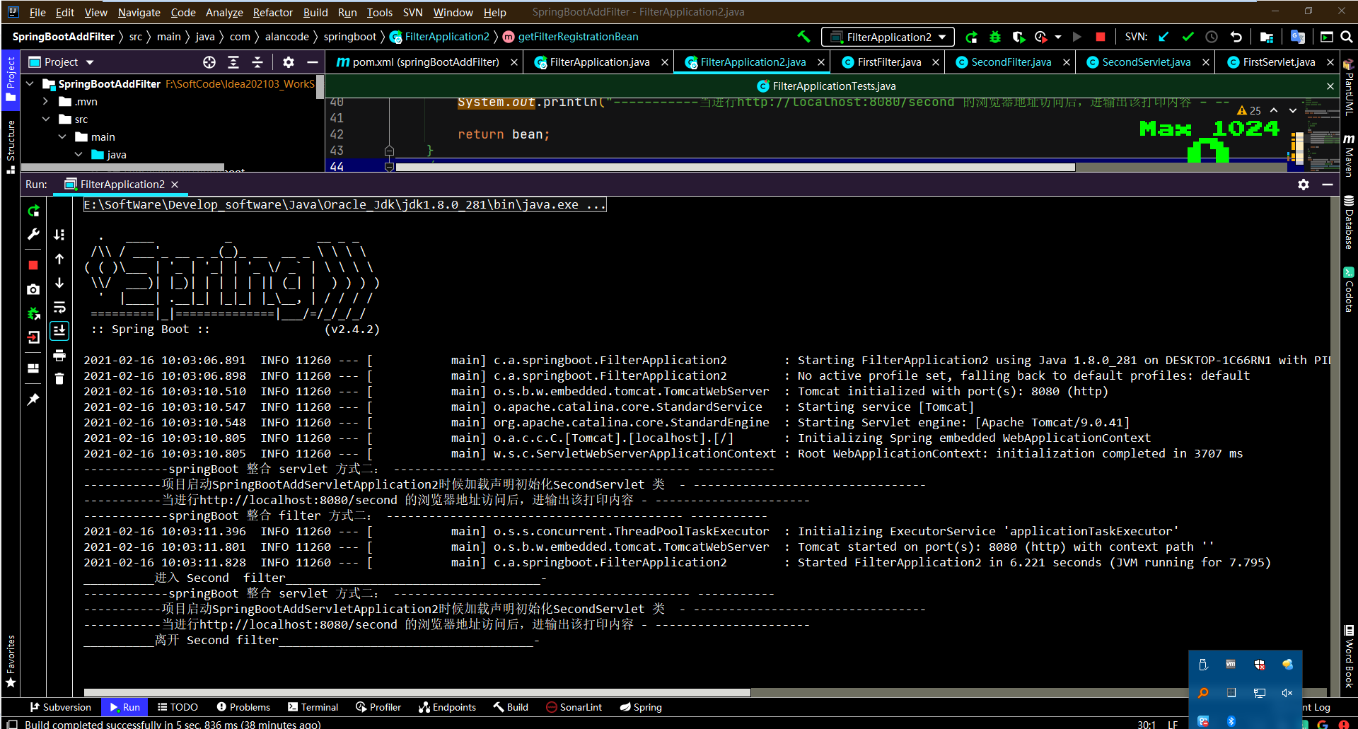The image size is (1358, 729).
Task: Toggle the Word Book tool window
Action: click(1349, 656)
